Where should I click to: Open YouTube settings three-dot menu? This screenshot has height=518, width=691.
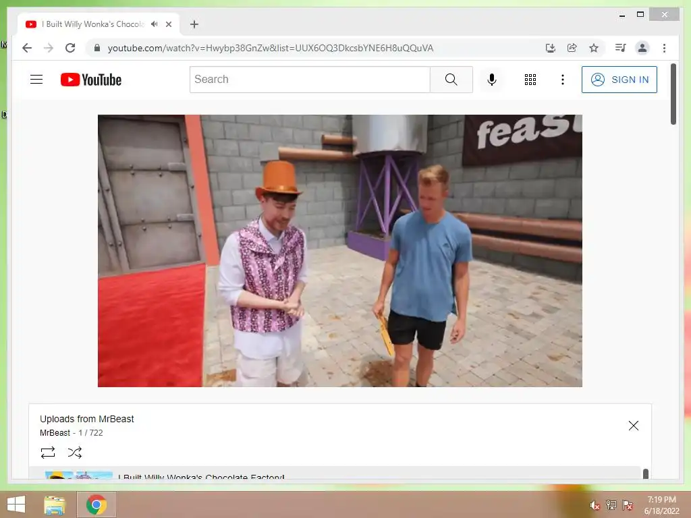pyautogui.click(x=562, y=80)
